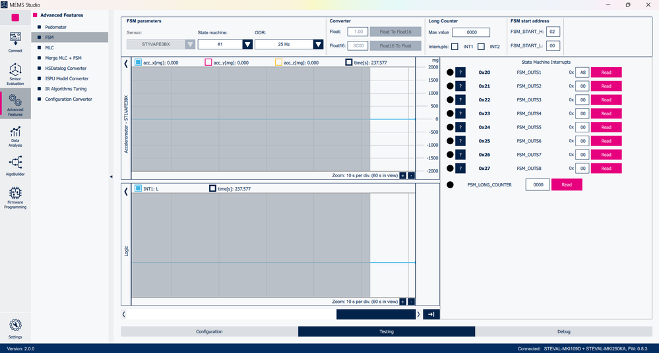This screenshot has height=353, width=659.
Task: Click help icon for FSM_OUTS5
Action: (460, 127)
